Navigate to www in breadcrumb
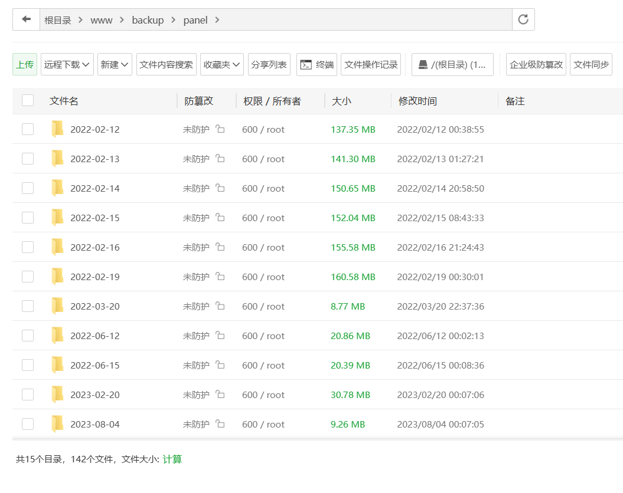623x493 pixels. (102, 20)
